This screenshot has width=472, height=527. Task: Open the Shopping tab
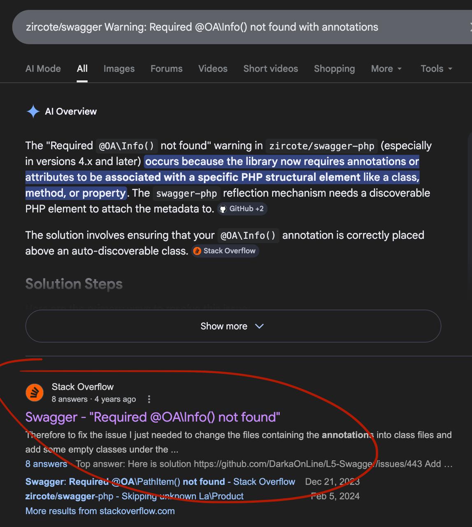[334, 69]
